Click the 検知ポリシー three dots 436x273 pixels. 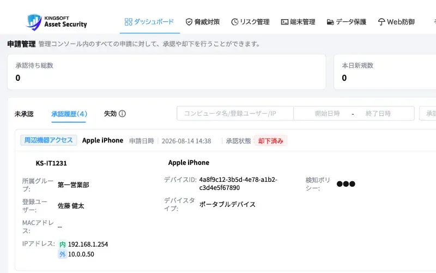[346, 184]
